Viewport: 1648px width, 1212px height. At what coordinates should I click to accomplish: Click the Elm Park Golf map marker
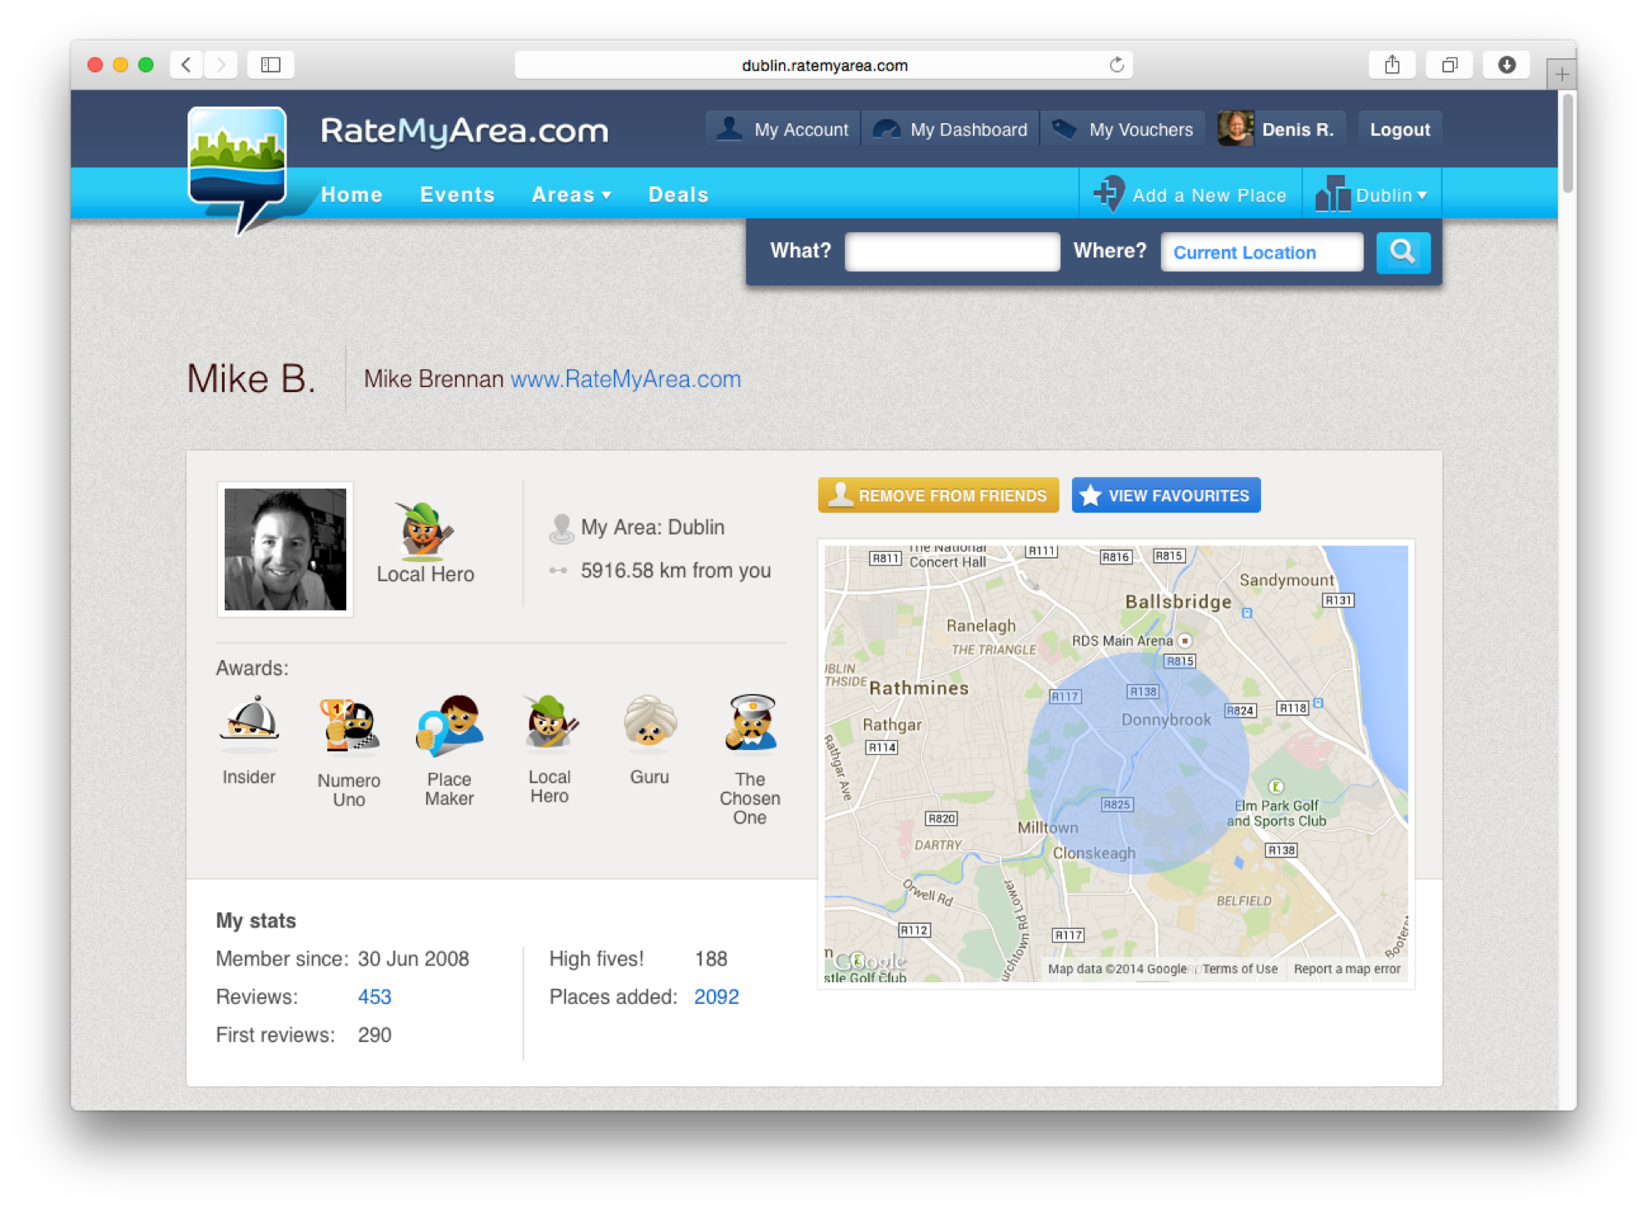click(x=1275, y=787)
